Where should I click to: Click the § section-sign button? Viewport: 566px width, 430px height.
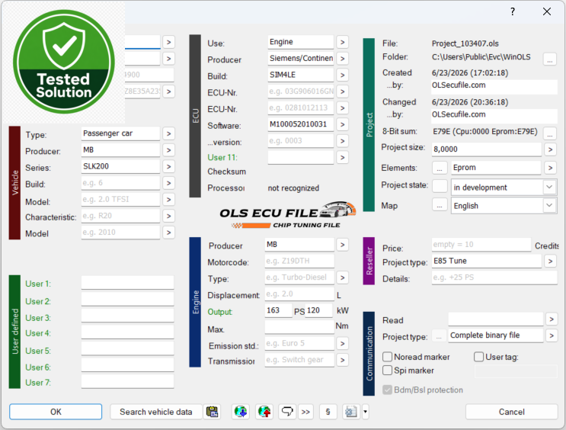pyautogui.click(x=328, y=412)
